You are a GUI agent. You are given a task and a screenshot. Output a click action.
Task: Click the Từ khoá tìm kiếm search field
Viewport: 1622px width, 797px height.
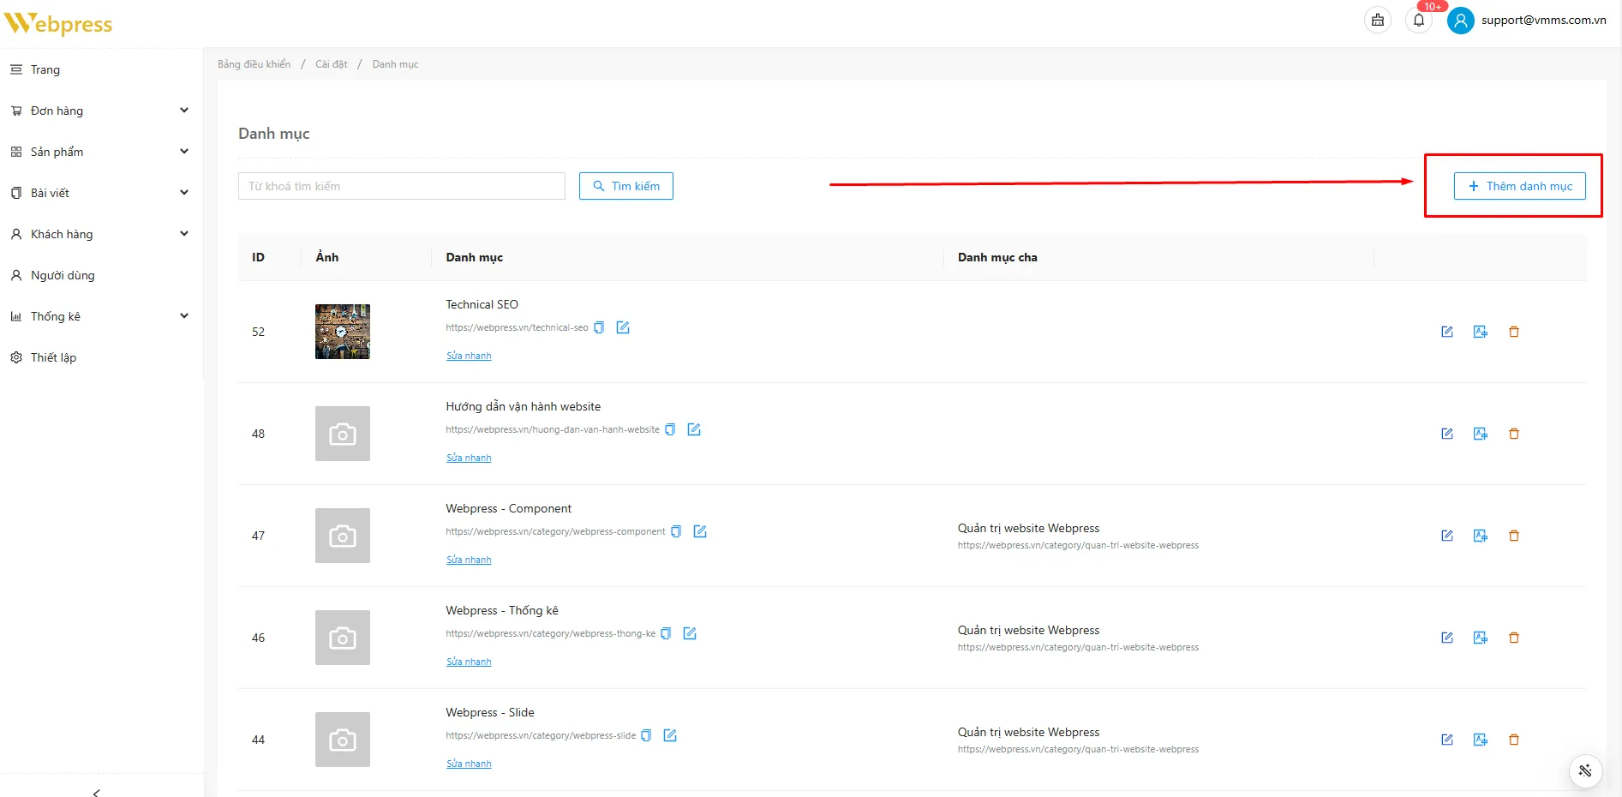[401, 186]
